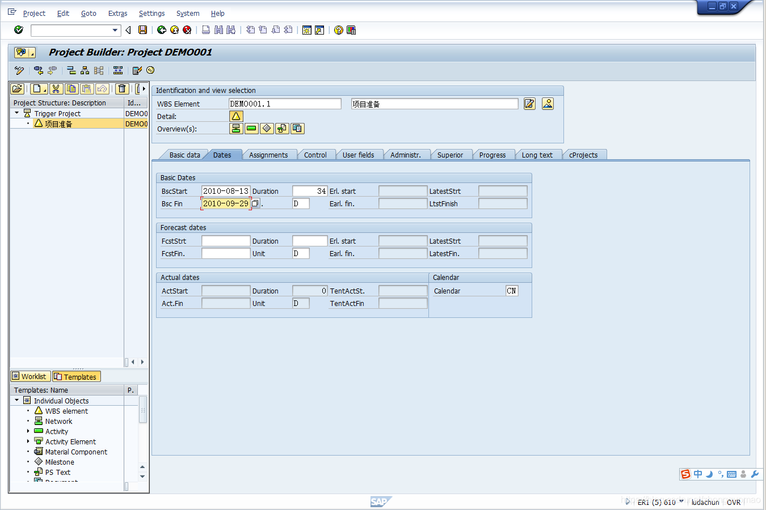Click the Find binoculars icon

(x=218, y=30)
